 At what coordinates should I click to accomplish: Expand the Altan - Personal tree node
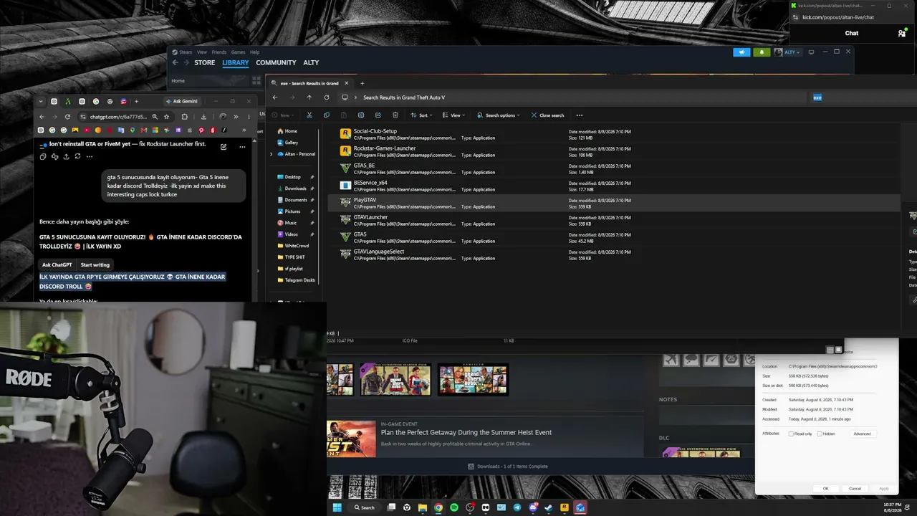272,154
